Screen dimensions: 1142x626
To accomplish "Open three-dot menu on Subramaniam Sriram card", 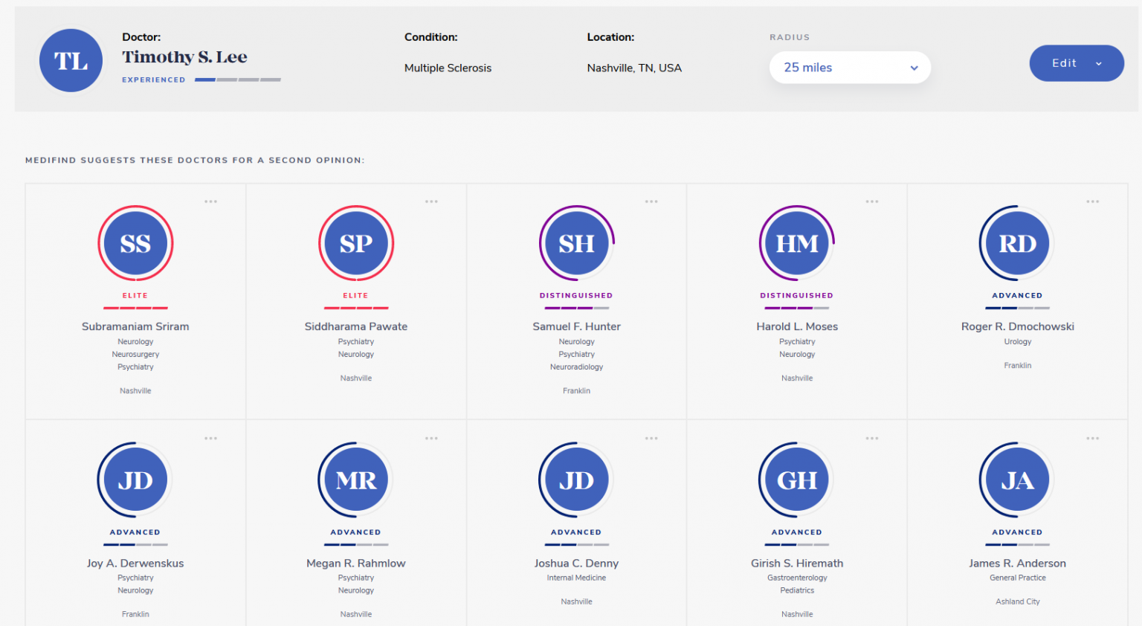I will [211, 201].
